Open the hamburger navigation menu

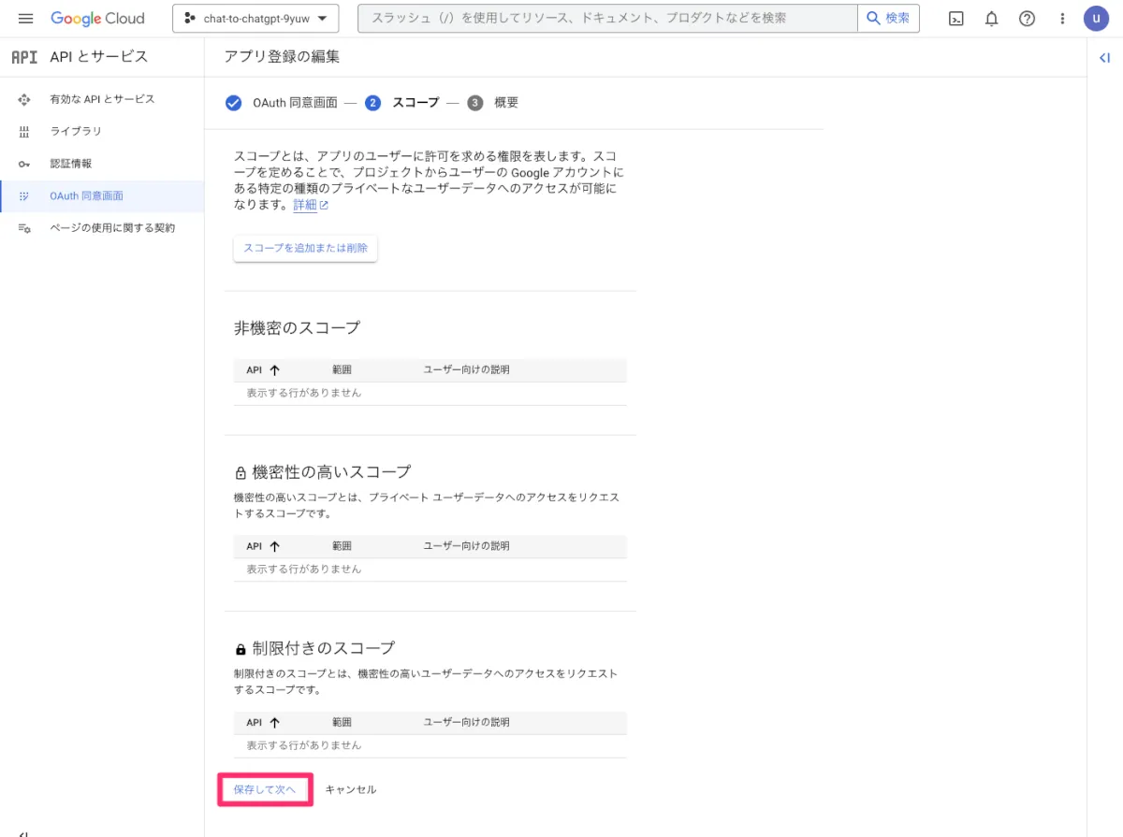click(x=25, y=19)
